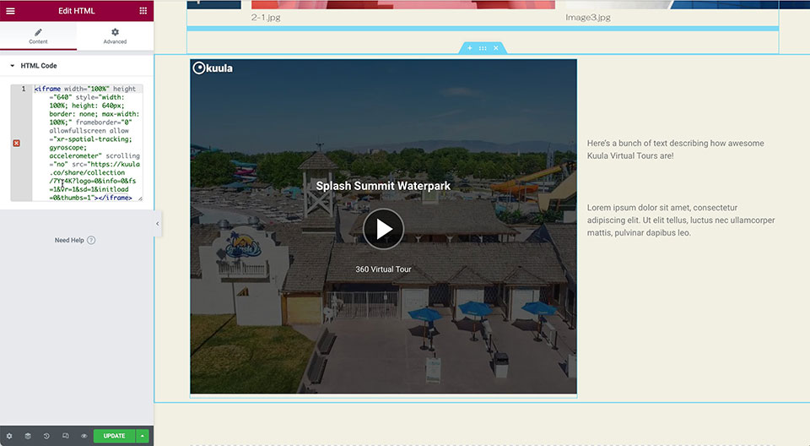
Task: Preview changes with the eye icon
Action: 84,436
